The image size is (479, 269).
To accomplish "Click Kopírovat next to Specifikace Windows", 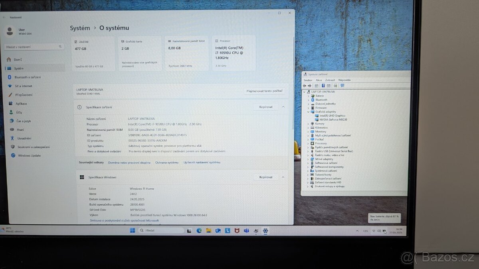I will (x=265, y=177).
